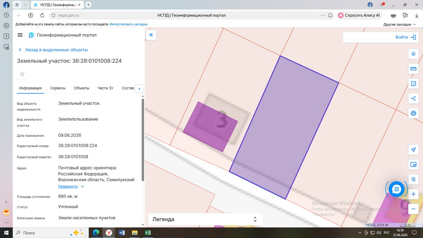Viewport: 423px width, 238px height.
Task: Activate the object area selection tool
Action: point(413,84)
